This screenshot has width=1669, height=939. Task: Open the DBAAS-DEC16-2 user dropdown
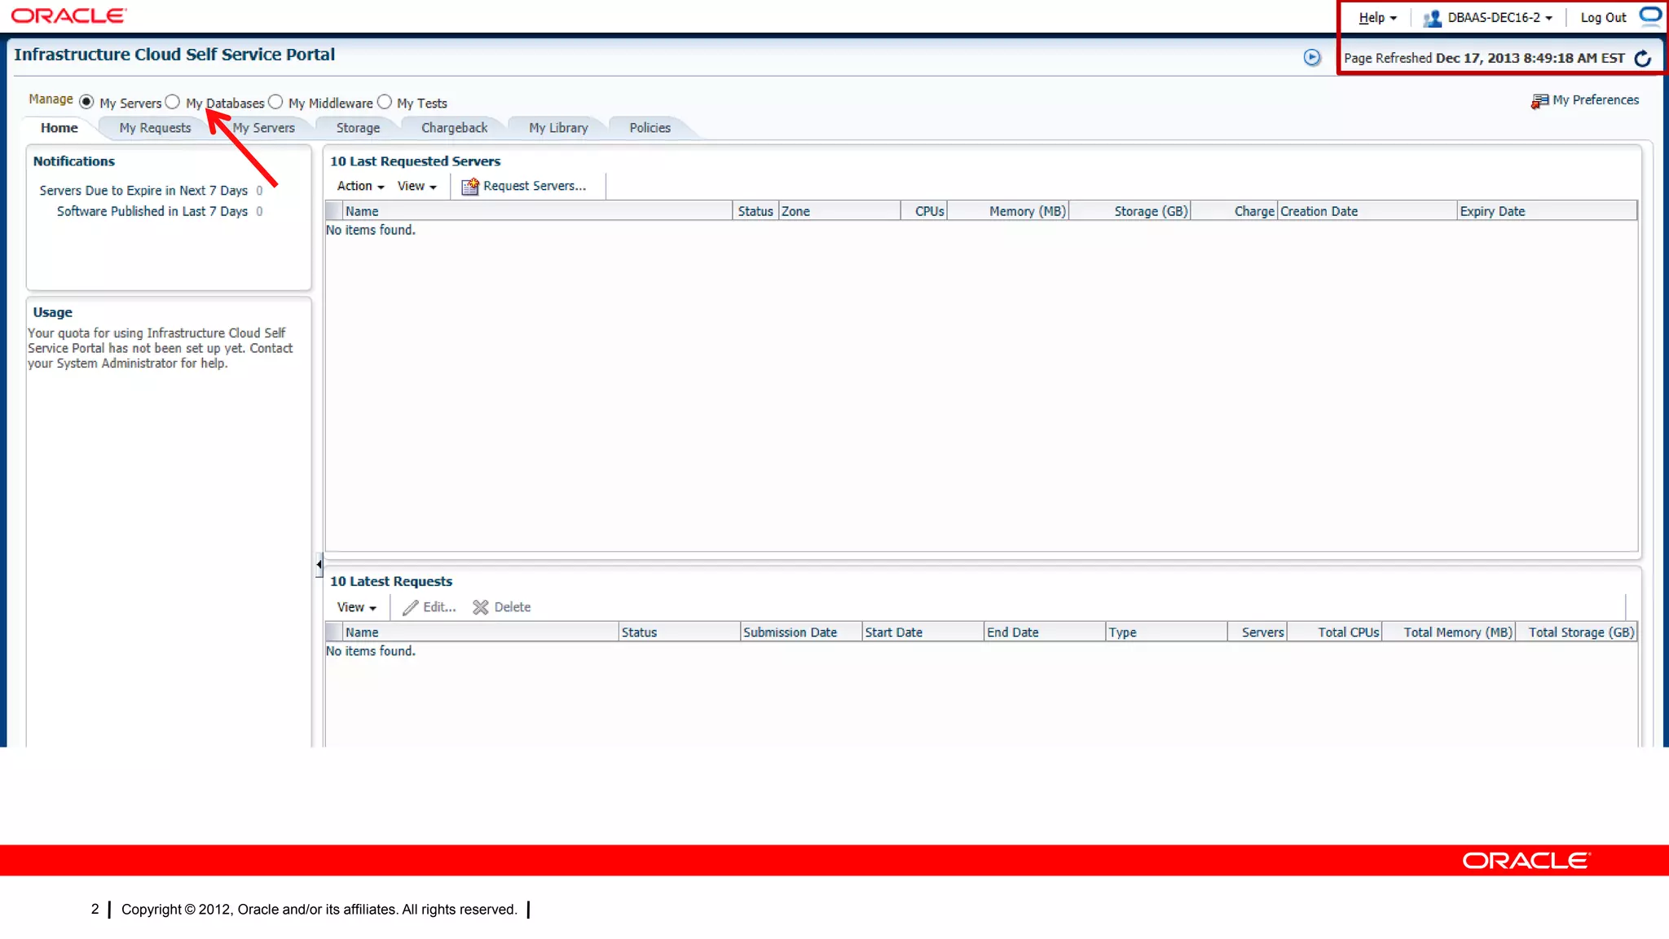(1499, 17)
